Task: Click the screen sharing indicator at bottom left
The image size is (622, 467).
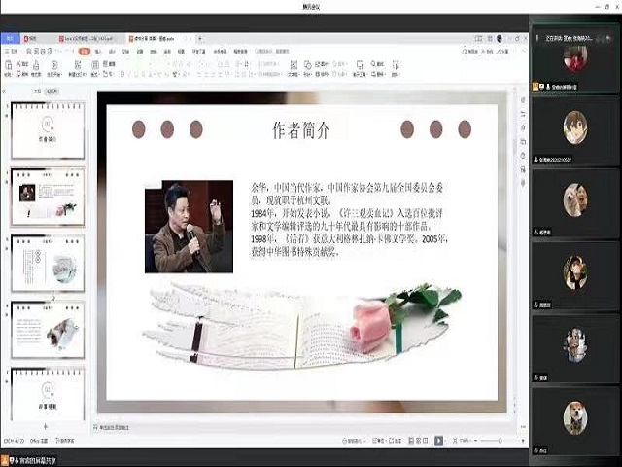Action: tap(29, 461)
